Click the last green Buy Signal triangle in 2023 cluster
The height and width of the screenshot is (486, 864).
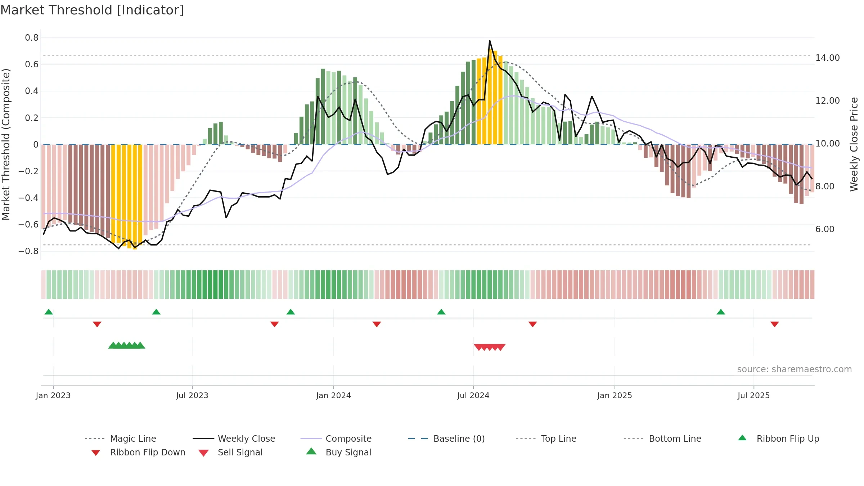(140, 345)
